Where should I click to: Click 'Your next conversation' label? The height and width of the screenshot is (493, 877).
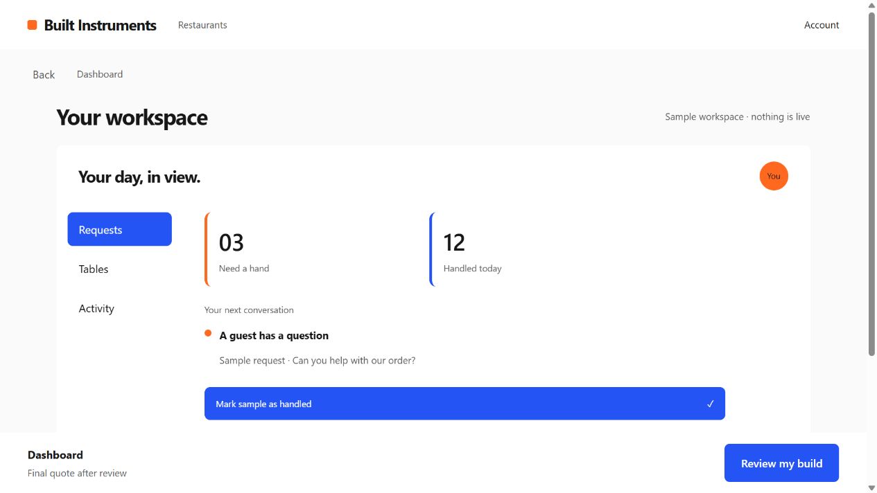[x=249, y=310]
